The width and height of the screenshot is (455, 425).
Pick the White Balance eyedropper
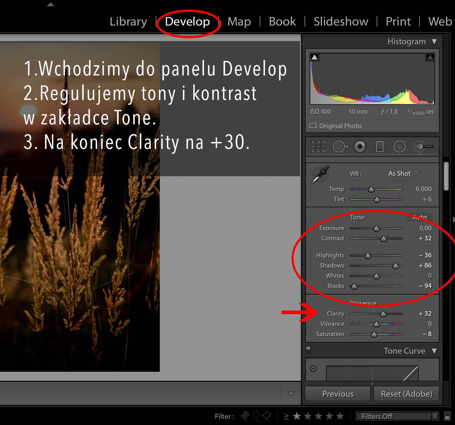(x=320, y=175)
